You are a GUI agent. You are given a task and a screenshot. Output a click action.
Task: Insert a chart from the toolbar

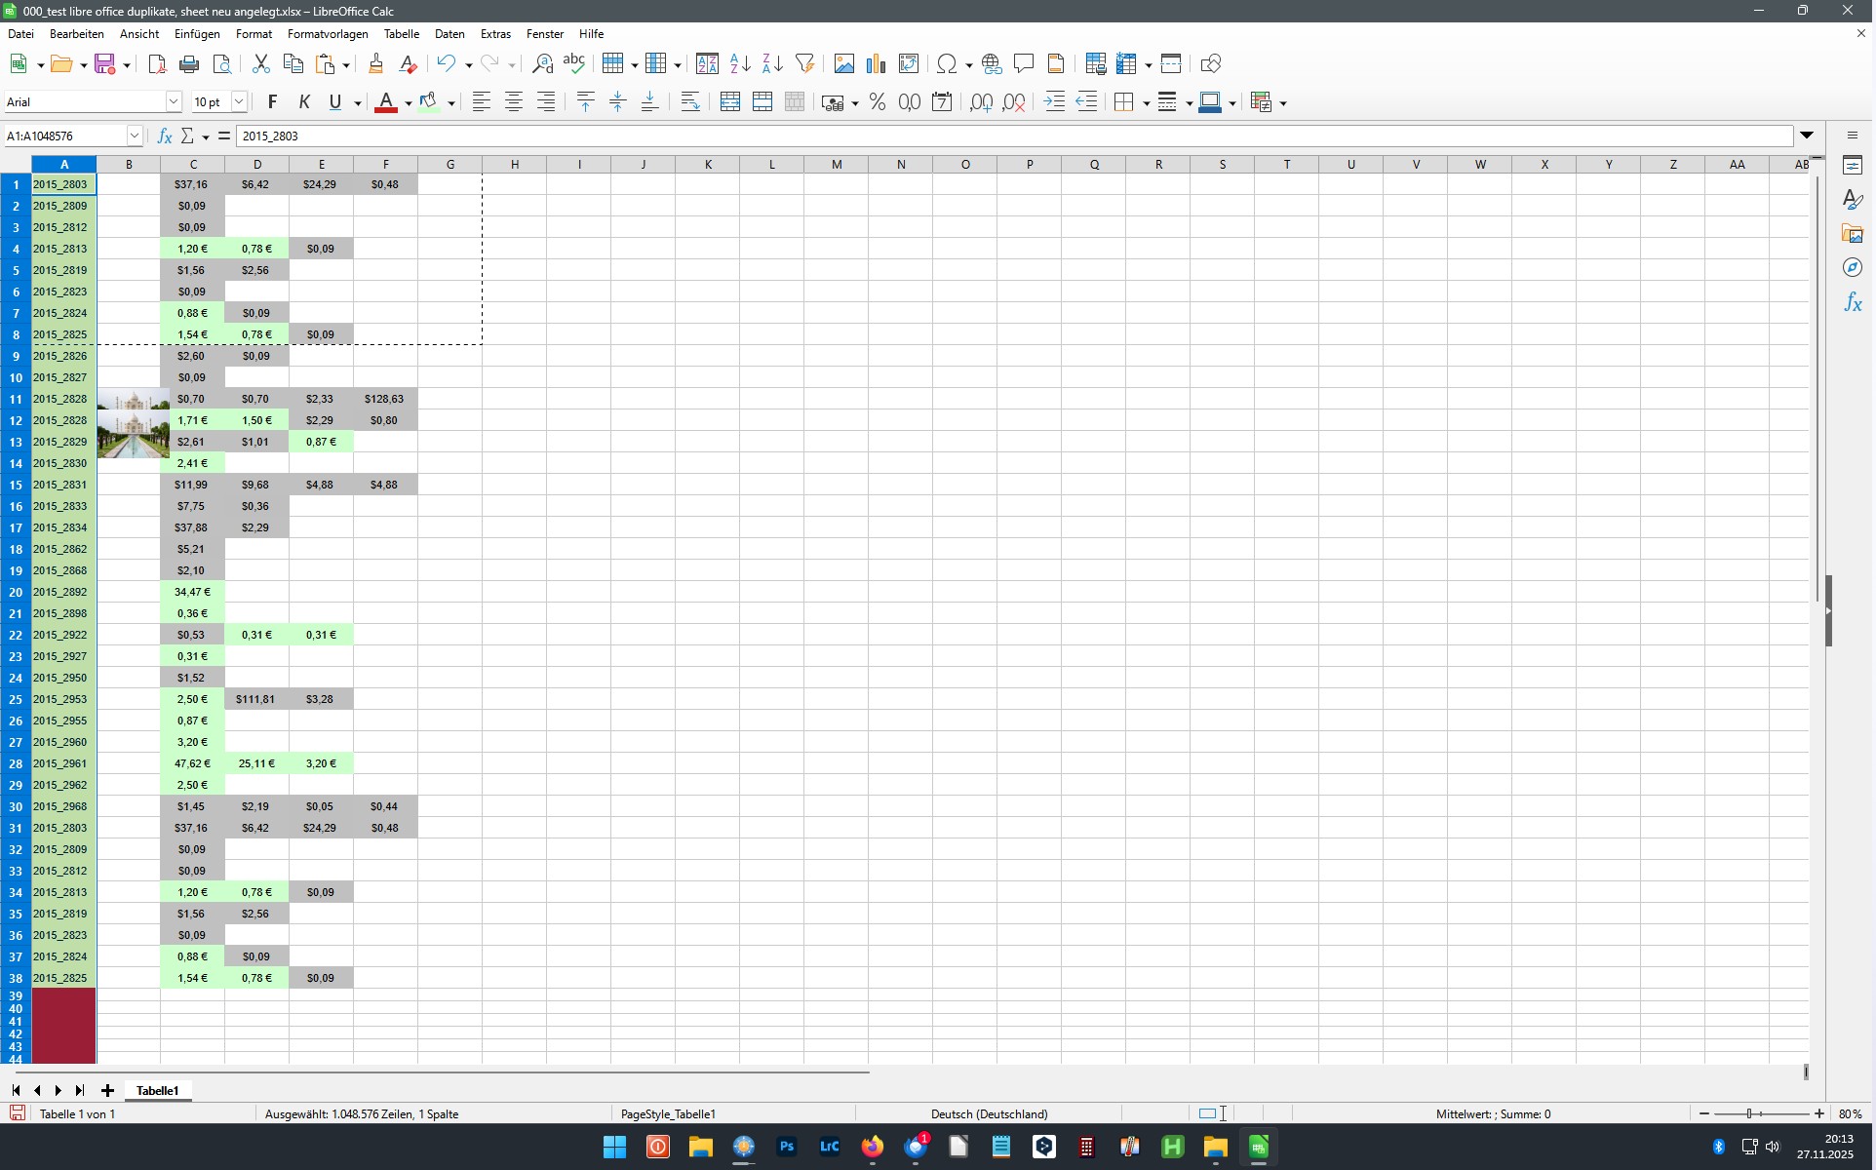point(875,63)
